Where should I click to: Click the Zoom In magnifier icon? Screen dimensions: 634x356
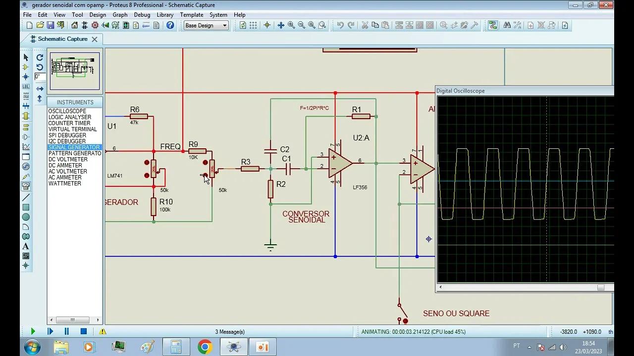point(291,25)
